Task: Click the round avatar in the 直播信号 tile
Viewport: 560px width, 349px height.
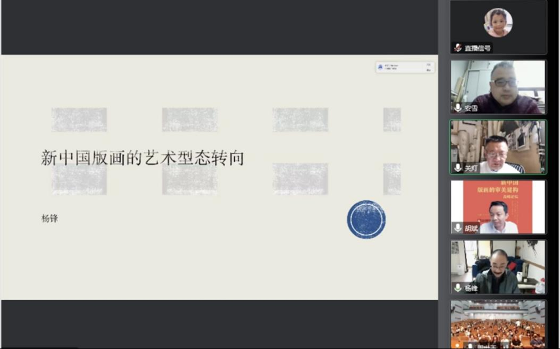Action: (x=498, y=23)
